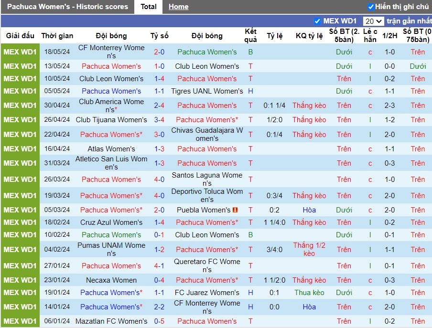Click Pumas UNAM Women's team name
This screenshot has width=432, height=328.
111,249
